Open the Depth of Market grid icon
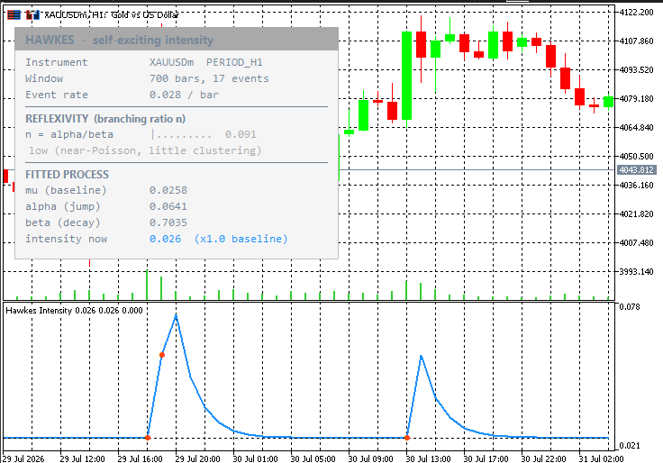The image size is (663, 463). 14,15
